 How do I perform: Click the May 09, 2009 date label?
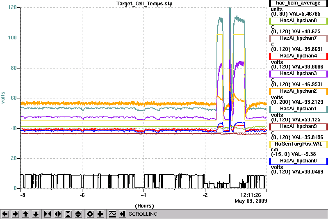pos(251,201)
